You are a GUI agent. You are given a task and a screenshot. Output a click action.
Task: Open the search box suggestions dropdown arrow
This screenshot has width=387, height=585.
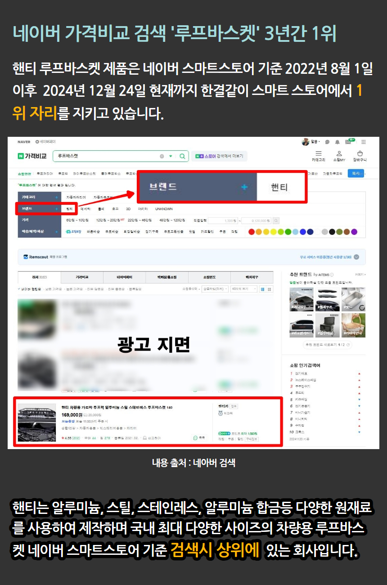[171, 156]
